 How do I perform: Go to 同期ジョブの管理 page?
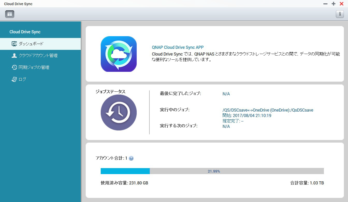click(40, 67)
